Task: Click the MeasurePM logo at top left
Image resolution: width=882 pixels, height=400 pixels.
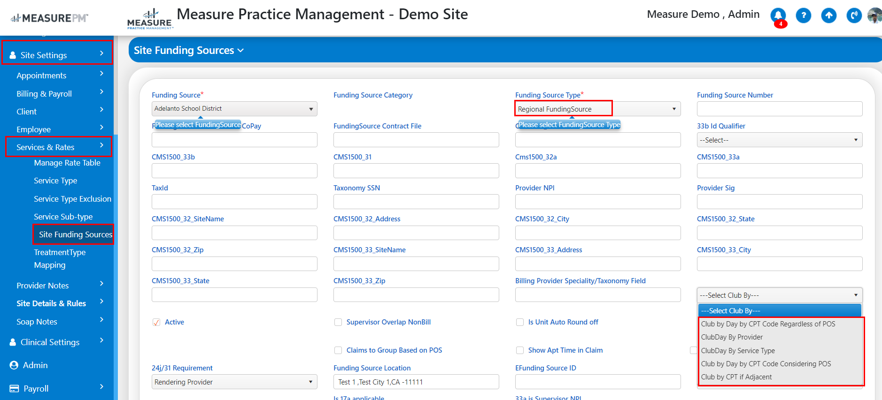Action: [x=49, y=18]
